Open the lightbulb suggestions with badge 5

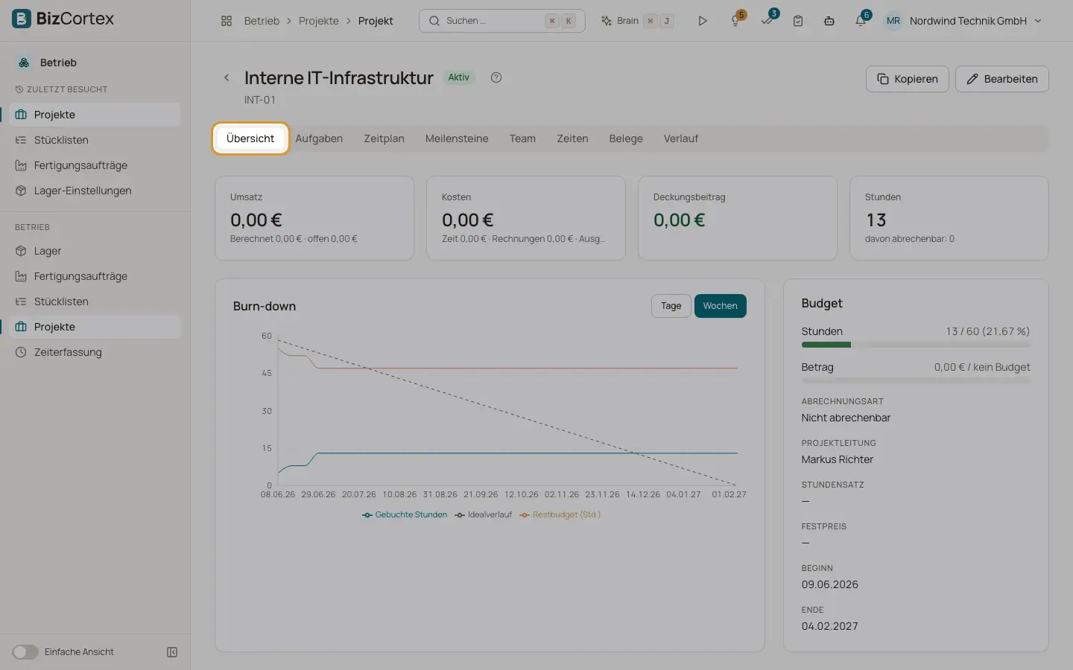pos(736,21)
